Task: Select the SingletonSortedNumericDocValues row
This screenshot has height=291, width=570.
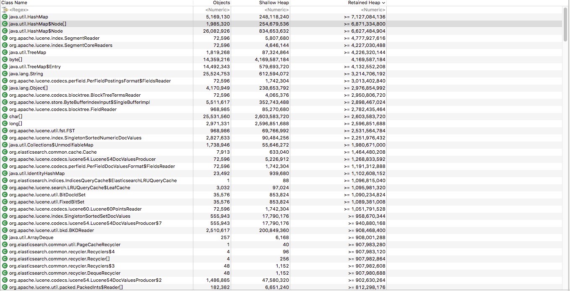Action: (x=281, y=138)
